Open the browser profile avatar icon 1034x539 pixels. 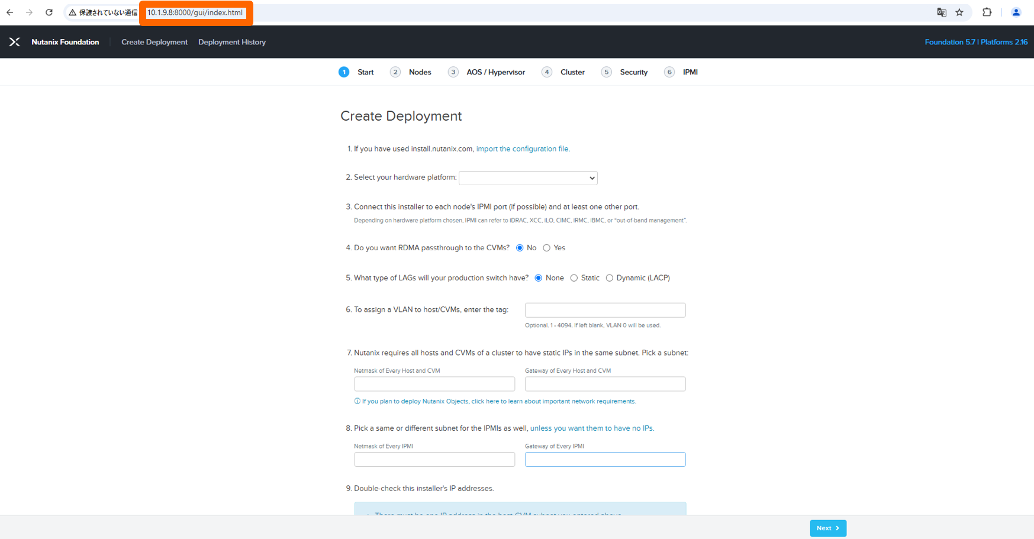pos(1016,12)
